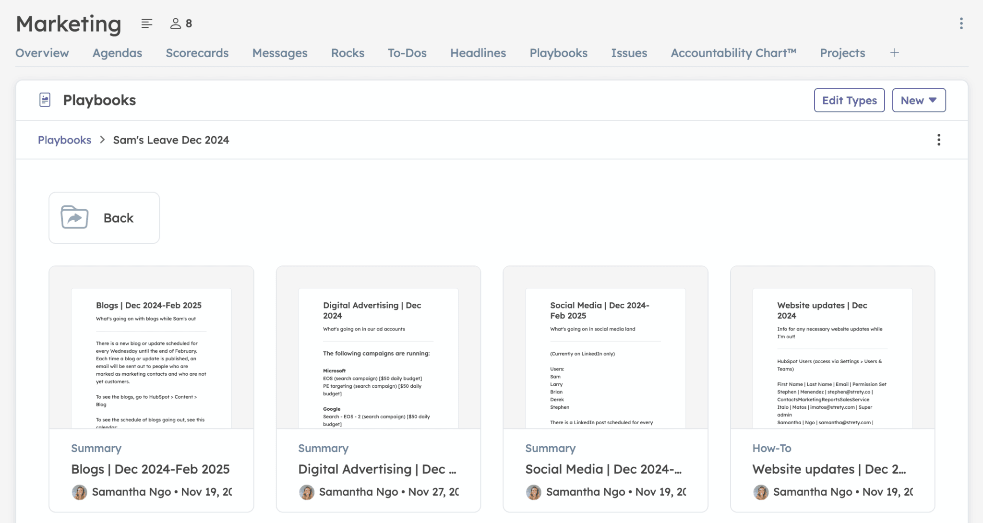Click the Back folder arrow icon
This screenshot has width=983, height=523.
(x=74, y=218)
